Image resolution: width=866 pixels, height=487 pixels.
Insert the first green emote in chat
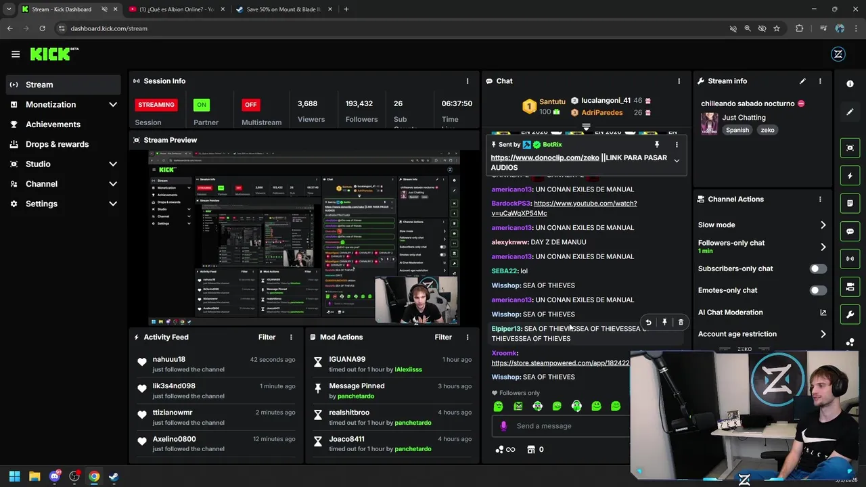(499, 407)
